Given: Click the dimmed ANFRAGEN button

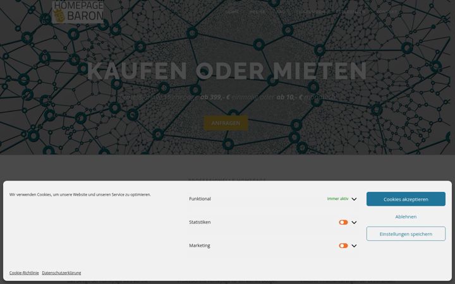Looking at the screenshot, I should [x=226, y=123].
